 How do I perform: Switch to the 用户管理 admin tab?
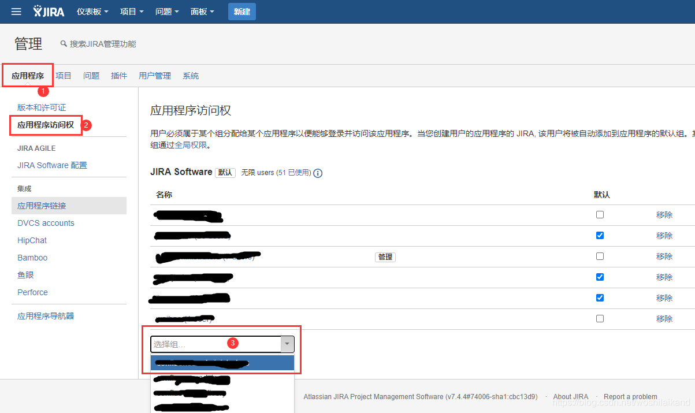(x=155, y=76)
